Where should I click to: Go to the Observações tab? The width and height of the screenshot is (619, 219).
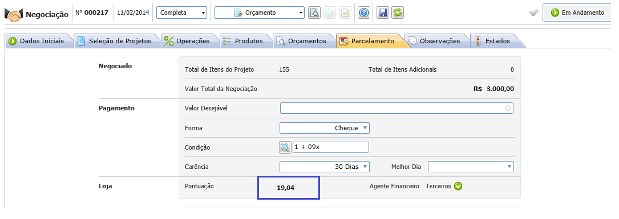437,41
